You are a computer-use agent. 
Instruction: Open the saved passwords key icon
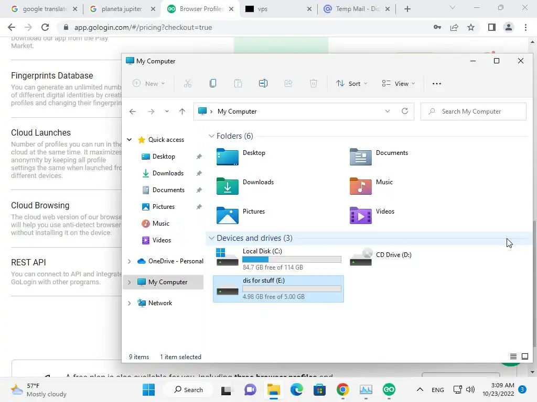click(437, 27)
